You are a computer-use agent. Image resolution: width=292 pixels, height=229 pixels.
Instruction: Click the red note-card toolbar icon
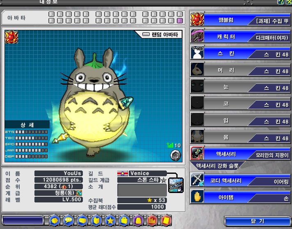[166, 220]
